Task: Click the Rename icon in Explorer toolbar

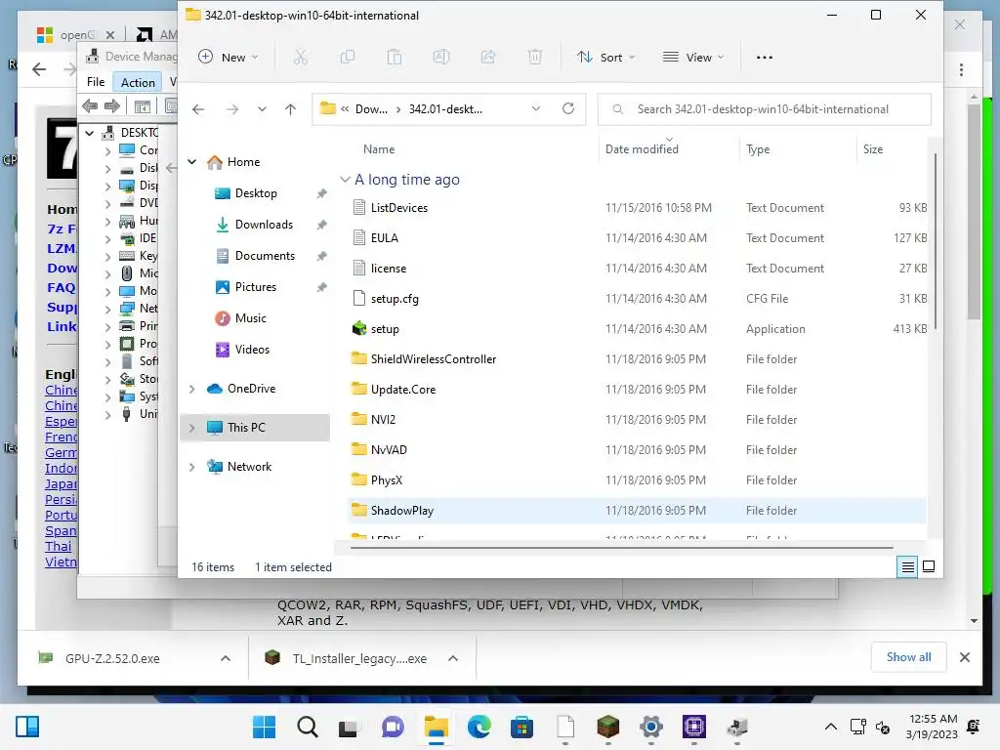Action: (x=441, y=58)
